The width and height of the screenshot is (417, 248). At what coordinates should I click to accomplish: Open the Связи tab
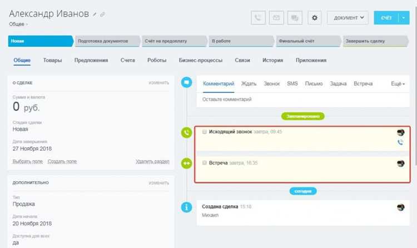242,61
